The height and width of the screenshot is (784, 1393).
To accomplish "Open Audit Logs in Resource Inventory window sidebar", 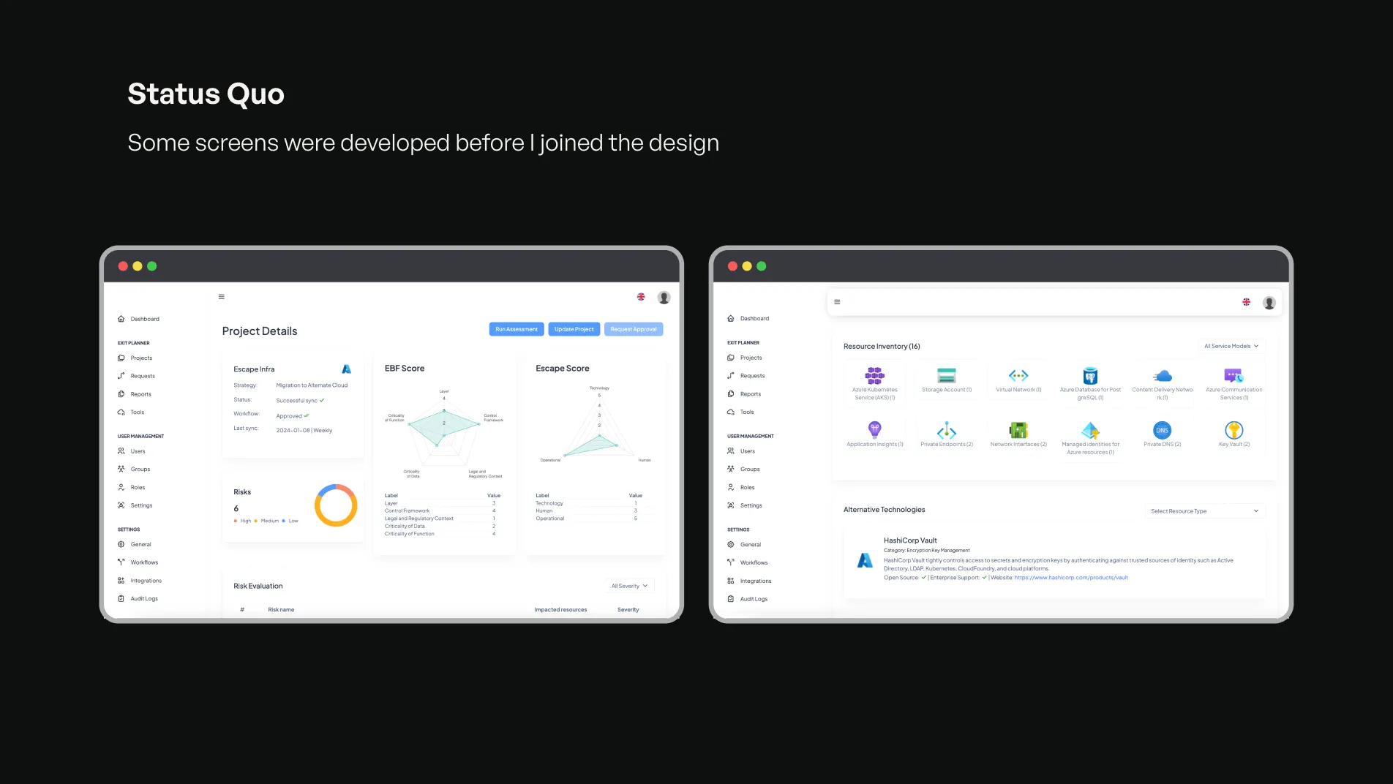I will pyautogui.click(x=747, y=599).
